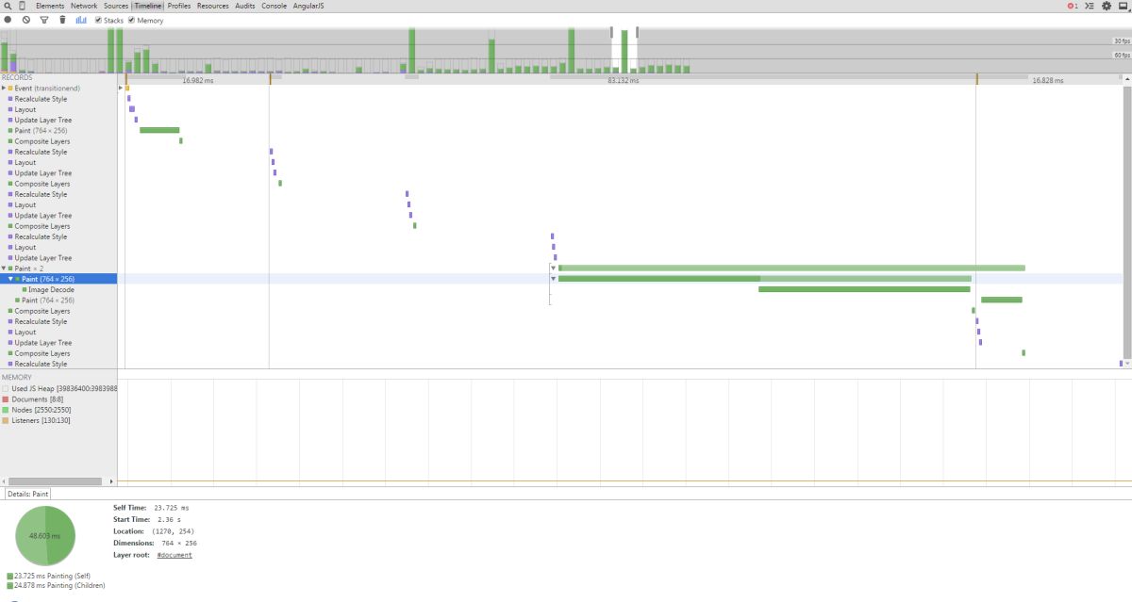
Task: Toggle Used JS Heap counter checkbox
Action: click(5, 388)
